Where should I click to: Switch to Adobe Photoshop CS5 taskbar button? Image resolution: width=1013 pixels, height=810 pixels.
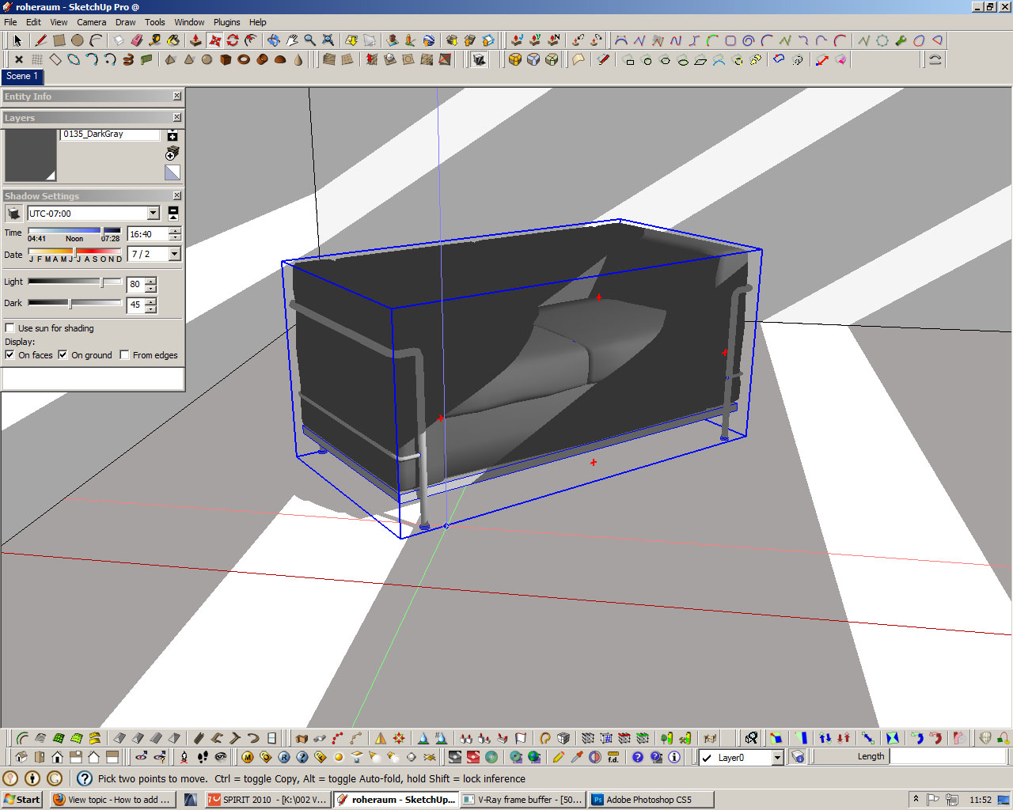pyautogui.click(x=651, y=800)
